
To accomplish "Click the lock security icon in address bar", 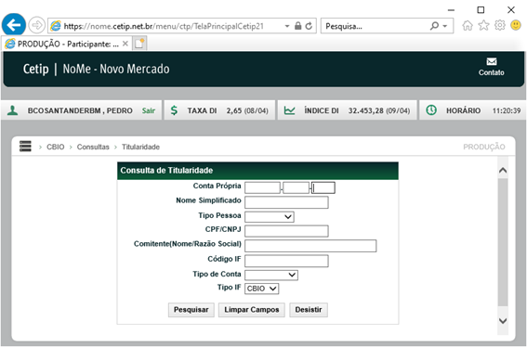I will (297, 26).
